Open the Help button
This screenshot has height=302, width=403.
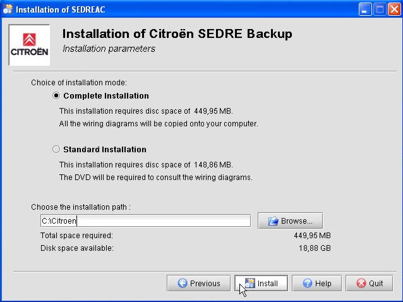(316, 284)
